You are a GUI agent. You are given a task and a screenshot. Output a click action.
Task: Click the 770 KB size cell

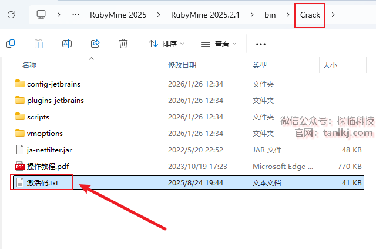click(x=350, y=167)
